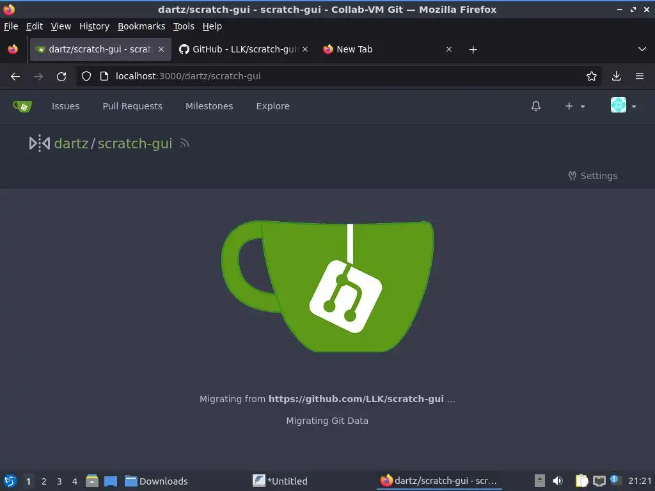This screenshot has width=655, height=491.
Task: Click the show desktop taskbar icon
Action: (x=111, y=481)
